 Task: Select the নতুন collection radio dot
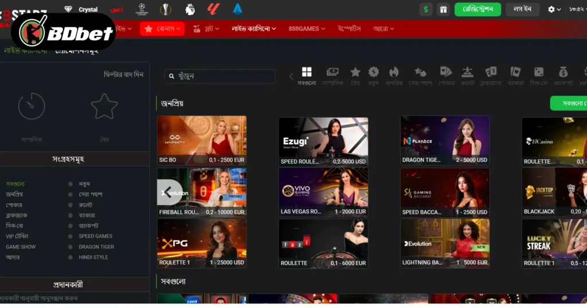(70, 184)
